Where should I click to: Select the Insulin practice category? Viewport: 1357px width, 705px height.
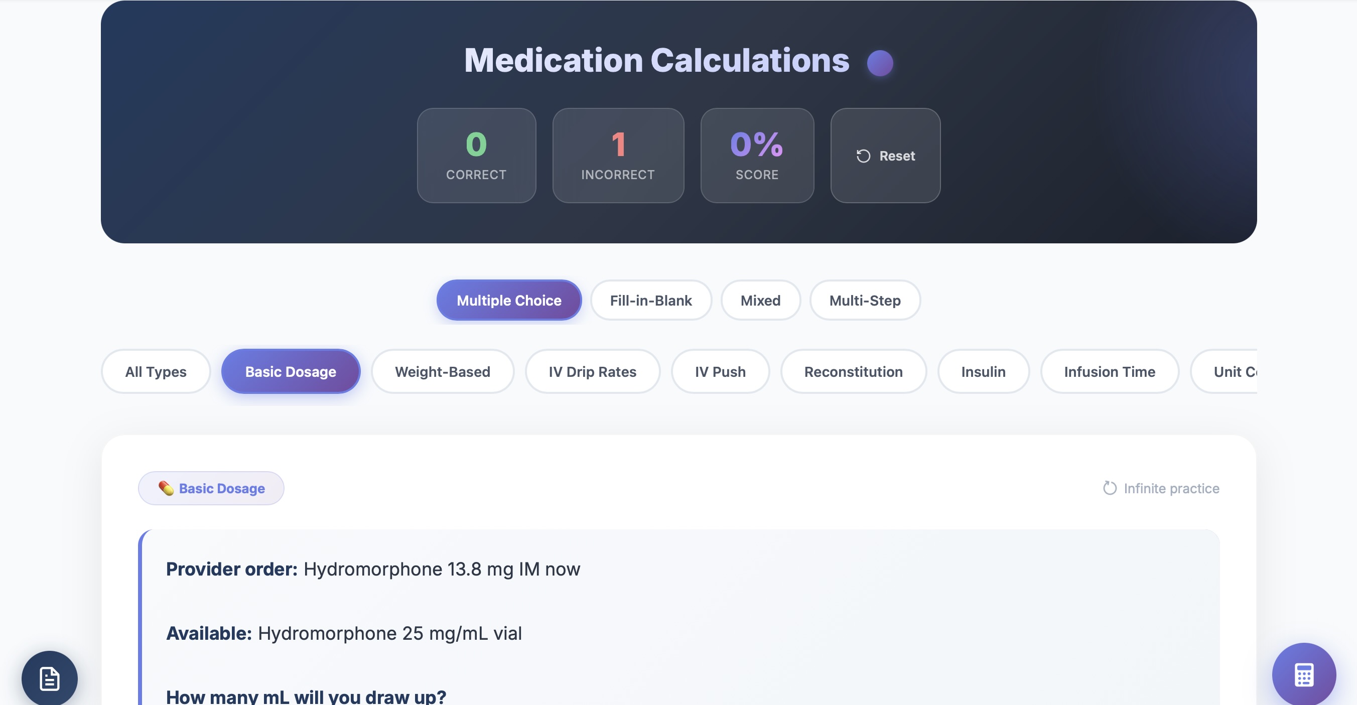click(x=983, y=371)
